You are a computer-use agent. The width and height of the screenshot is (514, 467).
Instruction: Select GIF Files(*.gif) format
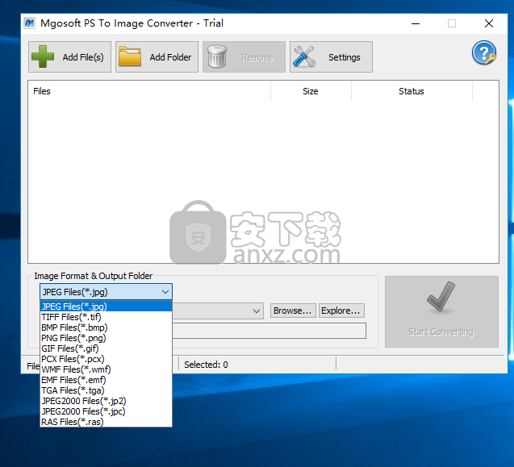pyautogui.click(x=106, y=348)
